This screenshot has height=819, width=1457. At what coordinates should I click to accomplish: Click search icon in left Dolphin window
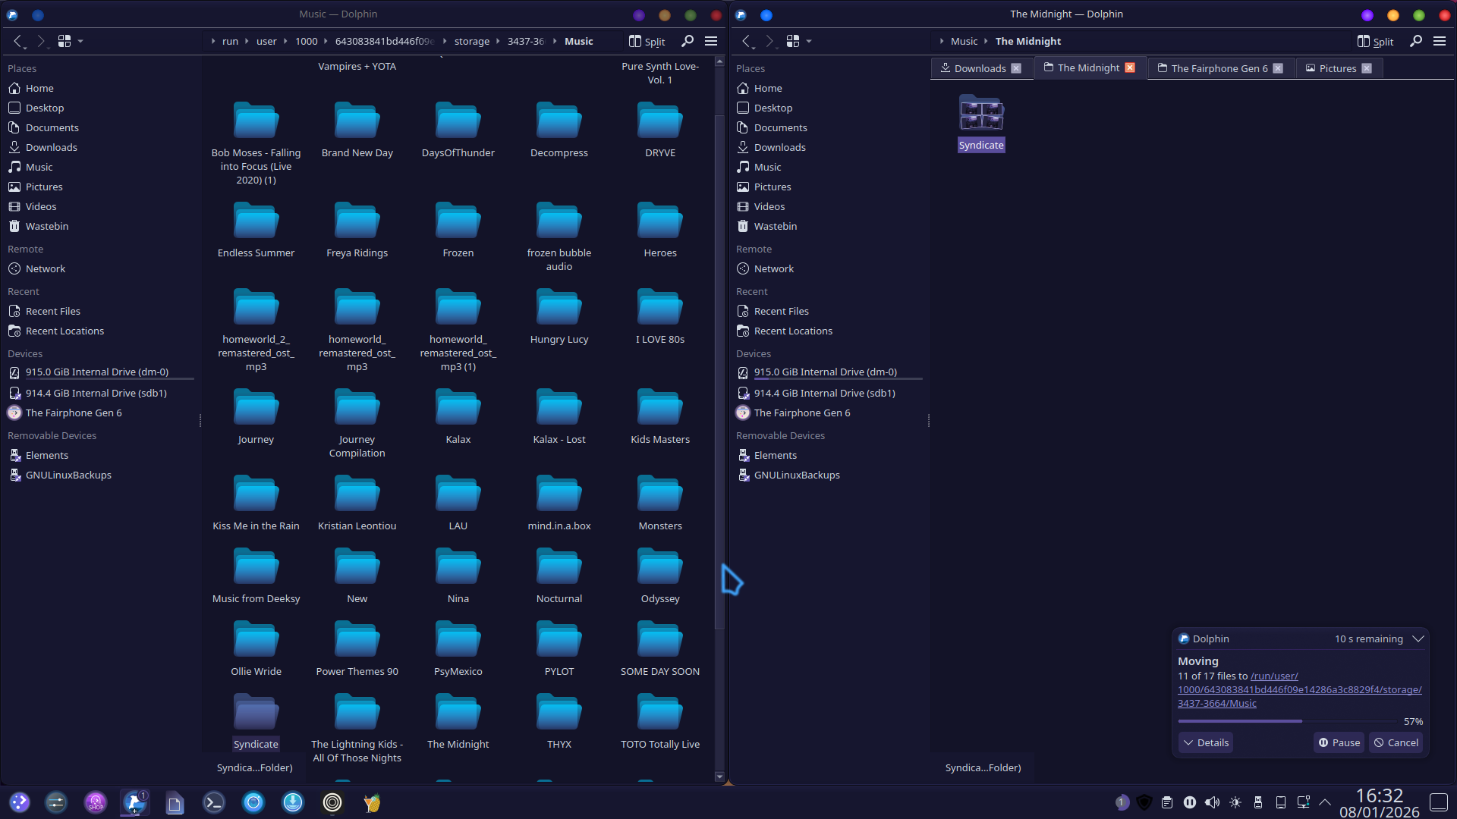point(687,41)
